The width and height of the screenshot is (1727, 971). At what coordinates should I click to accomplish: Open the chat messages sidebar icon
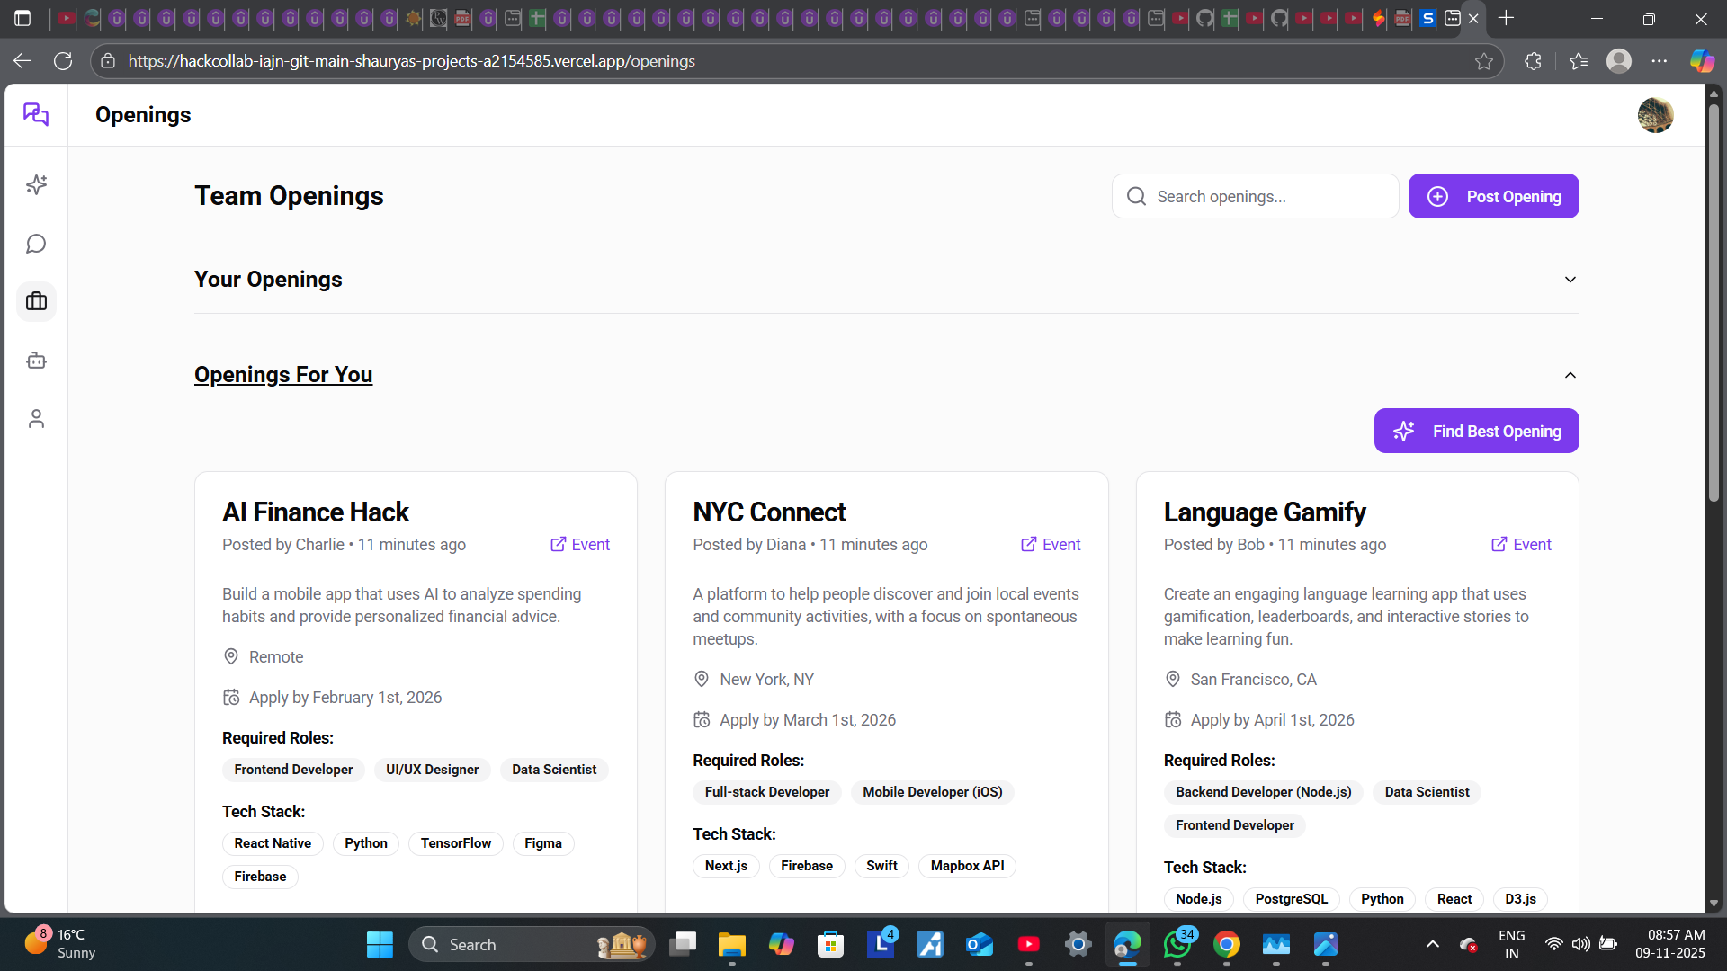[x=36, y=243]
